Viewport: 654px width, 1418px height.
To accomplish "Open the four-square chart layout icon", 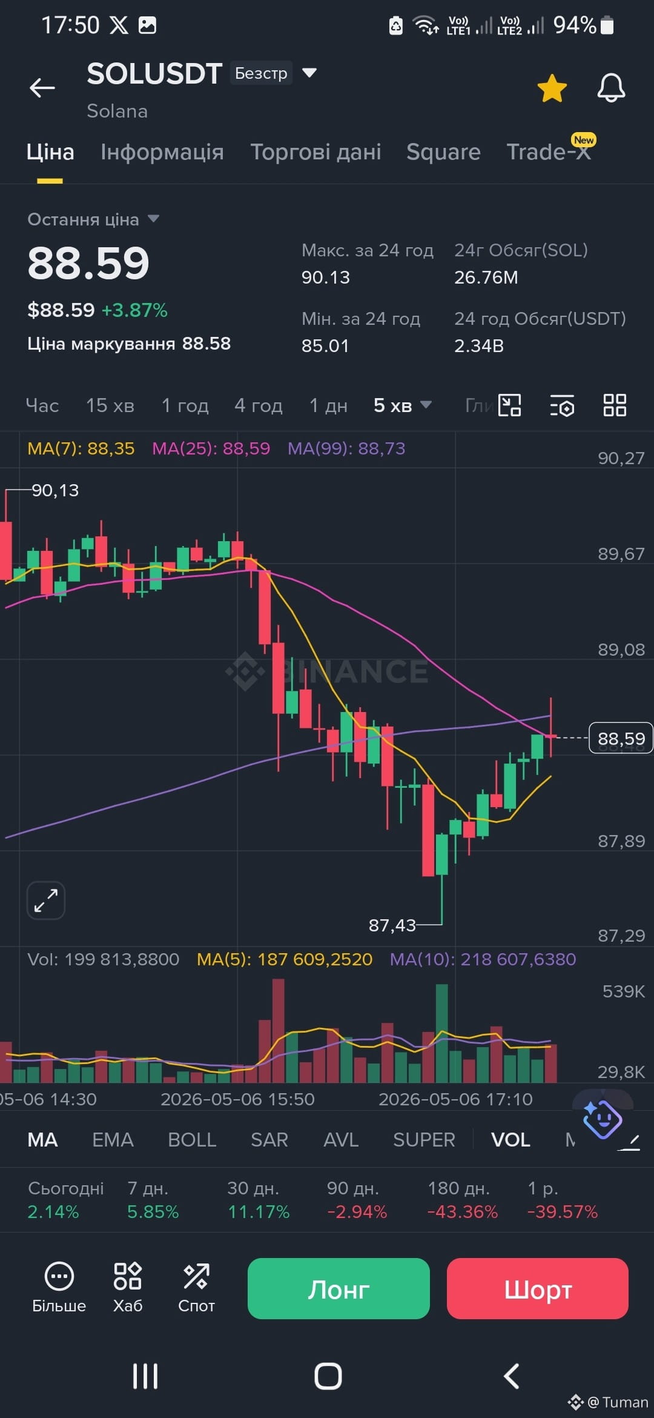I will [x=615, y=405].
